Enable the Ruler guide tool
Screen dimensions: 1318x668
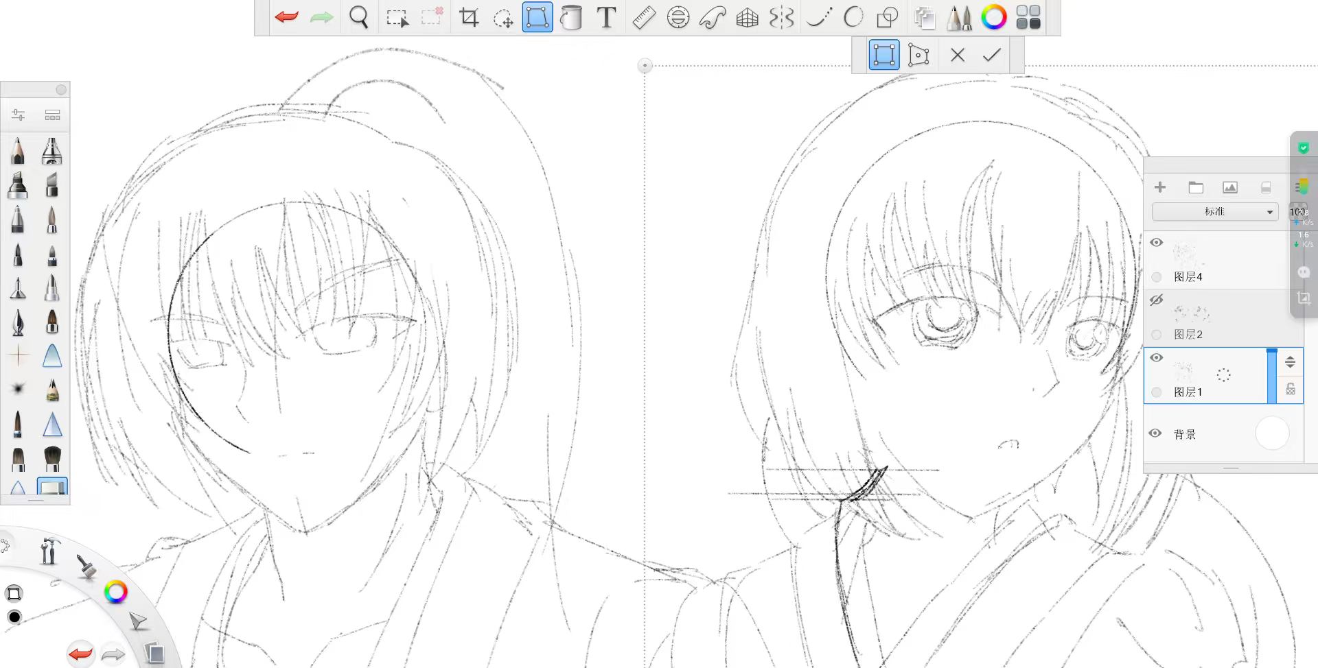643,18
